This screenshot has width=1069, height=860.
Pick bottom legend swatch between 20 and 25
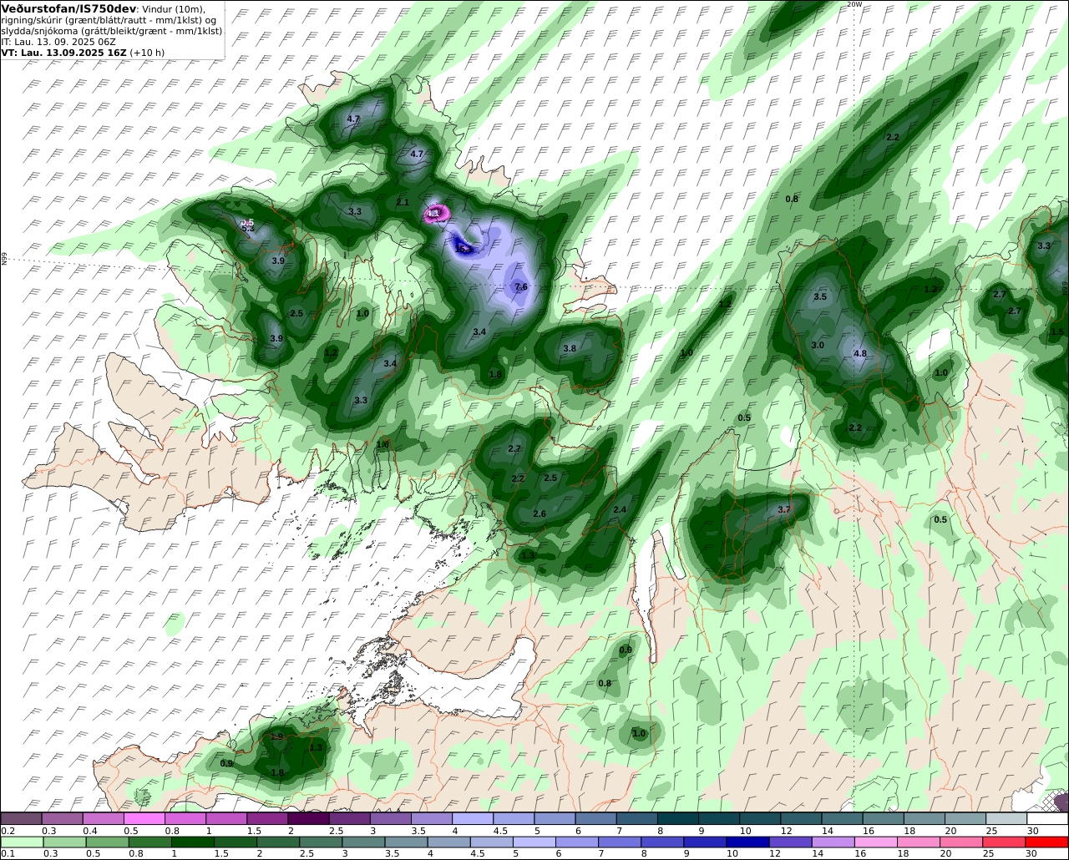962,842
